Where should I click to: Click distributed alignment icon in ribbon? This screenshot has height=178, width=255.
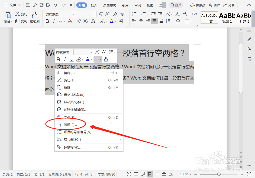point(161,21)
